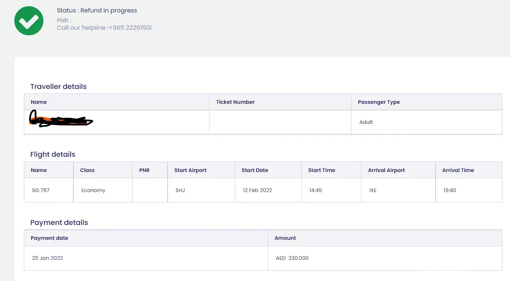Select flight name SG 787
Viewport: 510px width, 281px height.
pos(41,190)
